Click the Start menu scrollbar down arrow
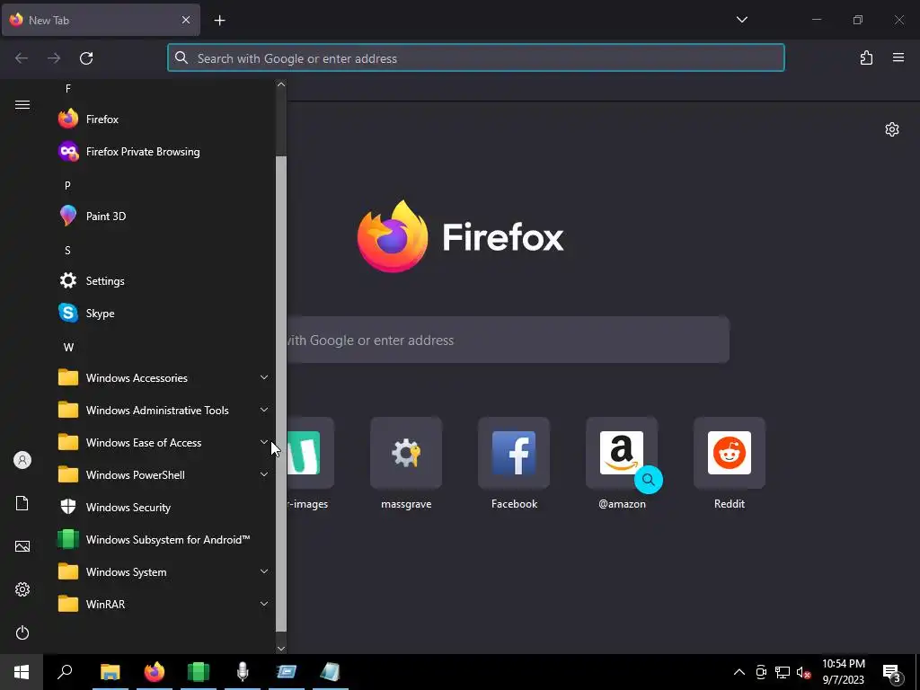The image size is (920, 690). coord(281,649)
